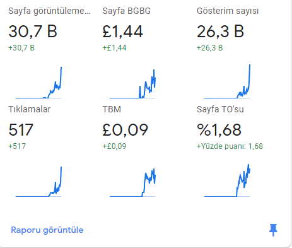Click the +£1,44 change indicator
292x248 pixels.
pyautogui.click(x=114, y=48)
